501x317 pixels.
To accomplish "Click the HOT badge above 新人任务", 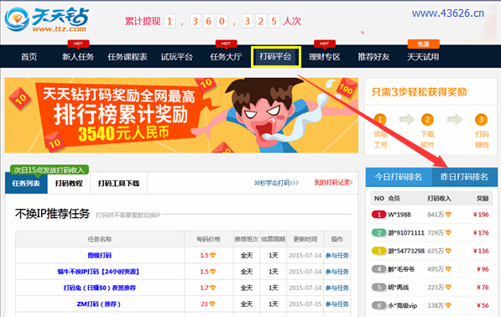I will pyautogui.click(x=78, y=44).
